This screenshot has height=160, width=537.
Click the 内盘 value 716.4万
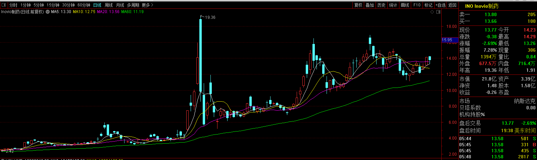coord(527,63)
